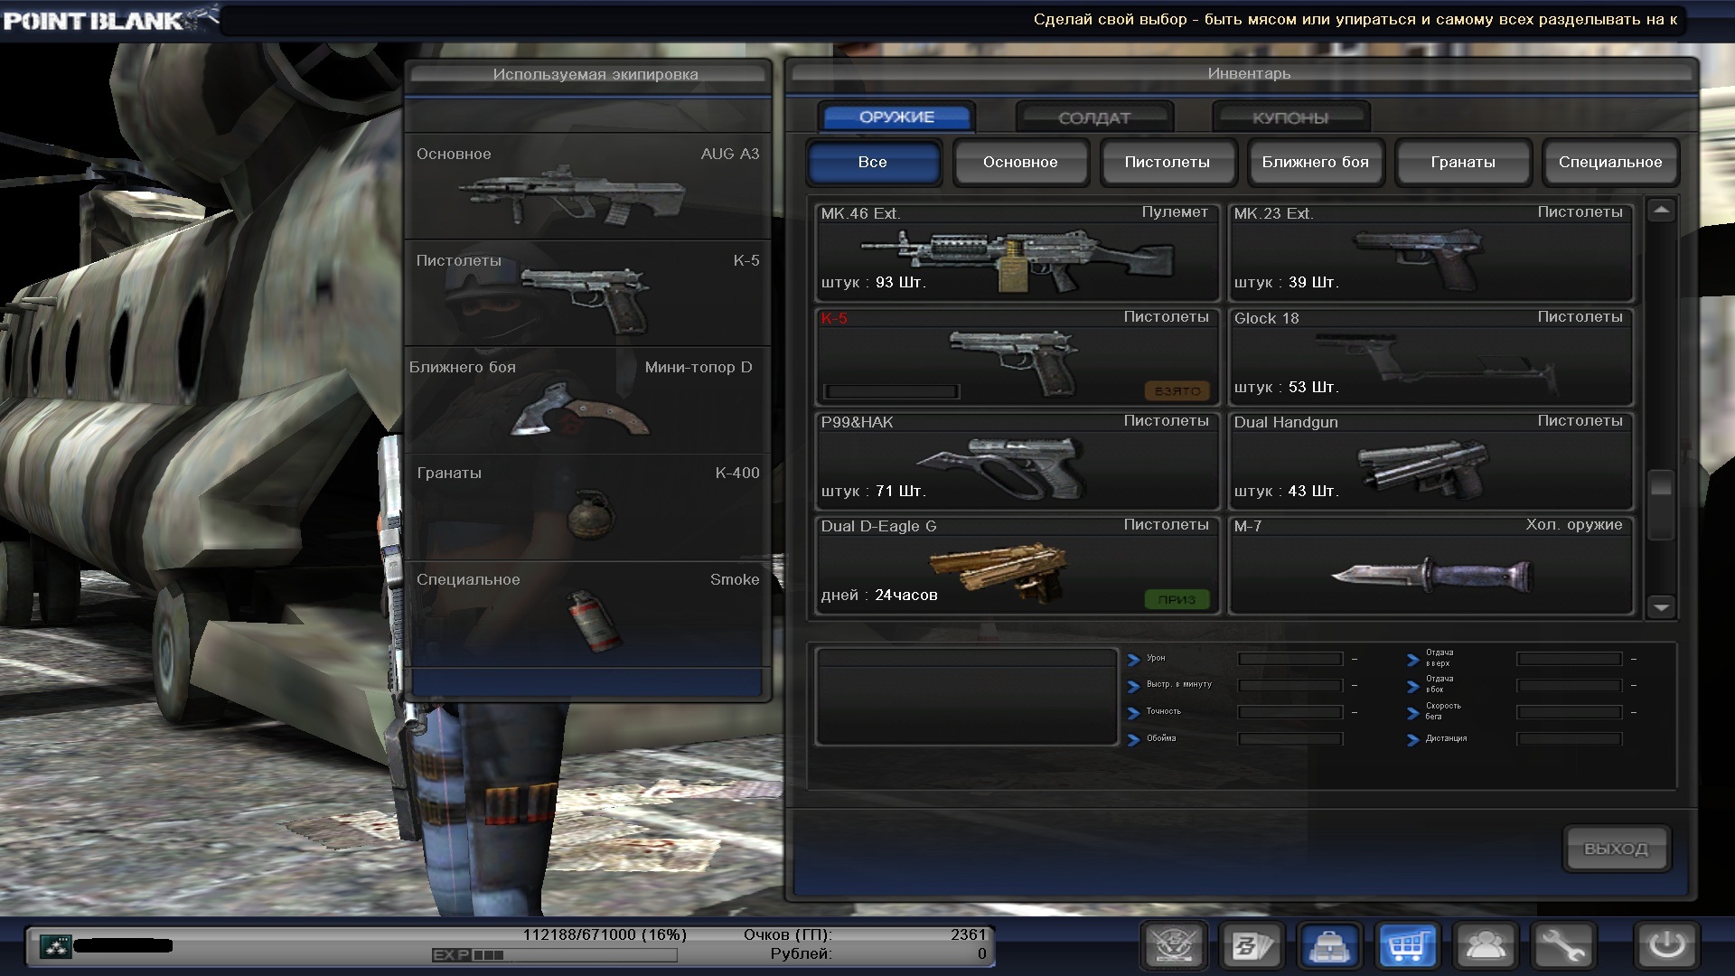Click the EXP progress bar
Viewport: 1735px width, 976px height.
tap(555, 955)
